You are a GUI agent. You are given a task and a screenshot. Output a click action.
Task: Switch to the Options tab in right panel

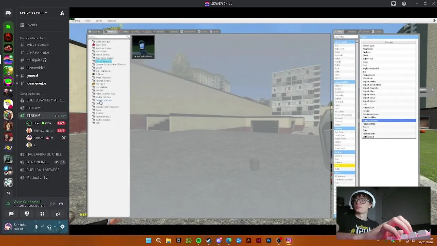pyautogui.click(x=364, y=32)
